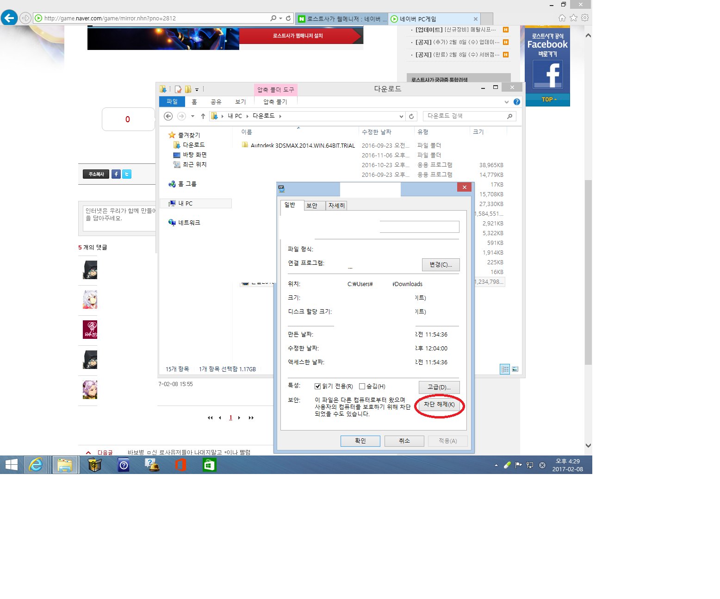Screen dimensions: 720x599
Task: Open Internet Explorer home page icon
Action: [562, 18]
